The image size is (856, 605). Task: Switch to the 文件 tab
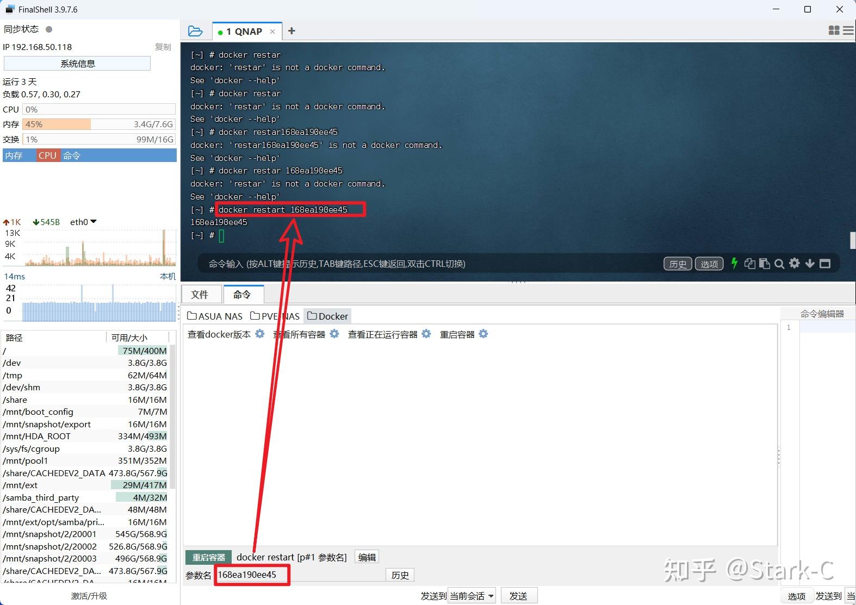click(x=200, y=294)
